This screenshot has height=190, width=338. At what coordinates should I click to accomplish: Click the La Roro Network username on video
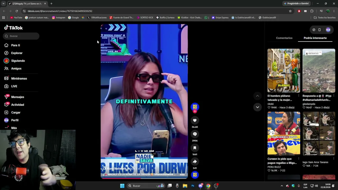point(114,169)
